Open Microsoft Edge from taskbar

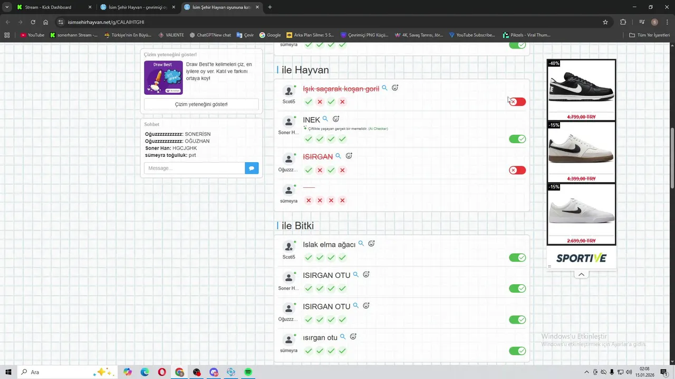pos(144,372)
